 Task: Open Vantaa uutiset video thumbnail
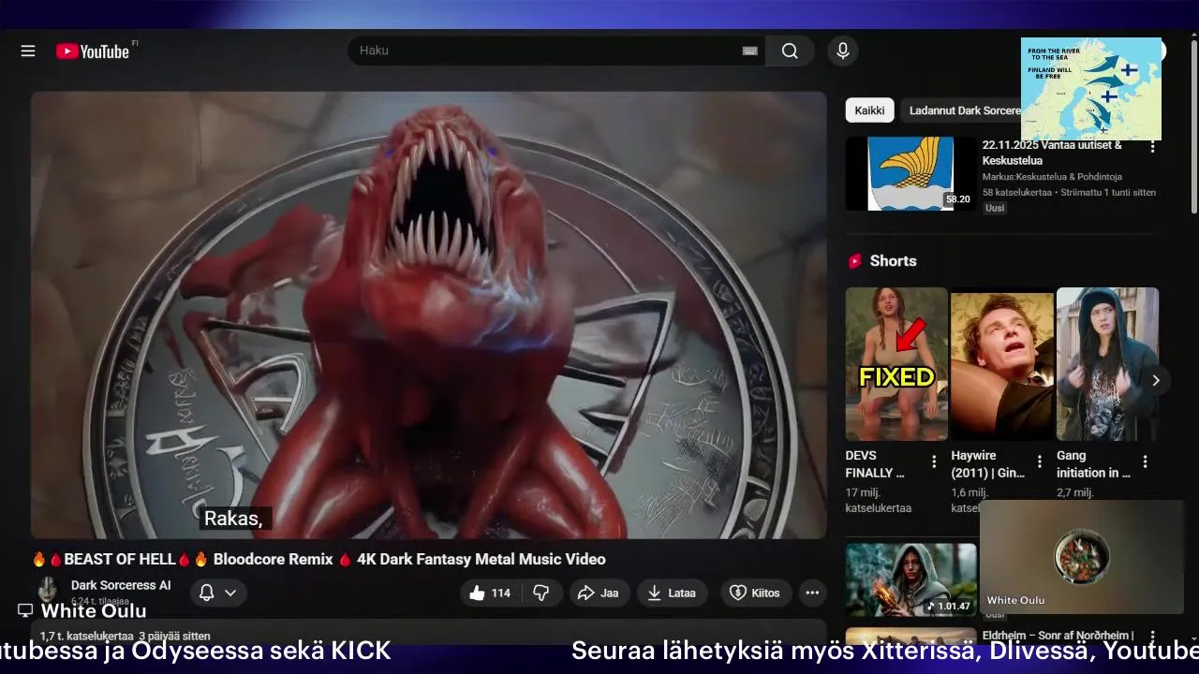pos(910,173)
